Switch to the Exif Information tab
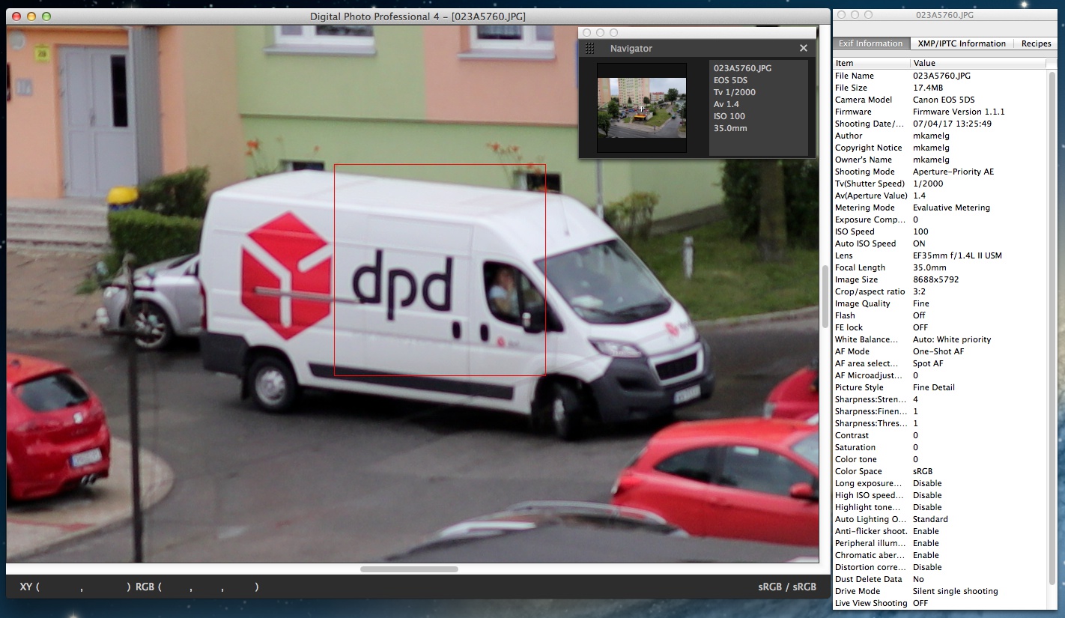 [x=870, y=43]
